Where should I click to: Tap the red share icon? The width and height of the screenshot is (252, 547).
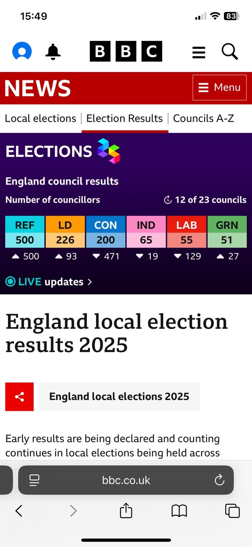(x=19, y=397)
